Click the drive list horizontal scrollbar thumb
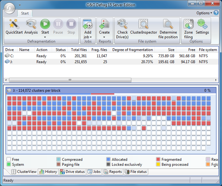The image size is (222, 186). pyautogui.click(x=70, y=80)
